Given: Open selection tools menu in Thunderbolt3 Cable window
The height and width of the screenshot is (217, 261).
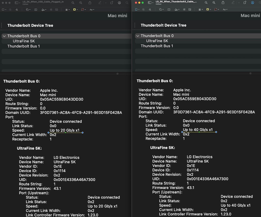Looking at the screenshot, I should [x=137, y=9].
